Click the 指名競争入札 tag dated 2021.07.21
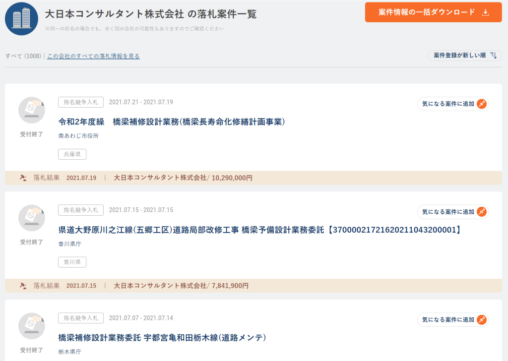 click(x=81, y=102)
